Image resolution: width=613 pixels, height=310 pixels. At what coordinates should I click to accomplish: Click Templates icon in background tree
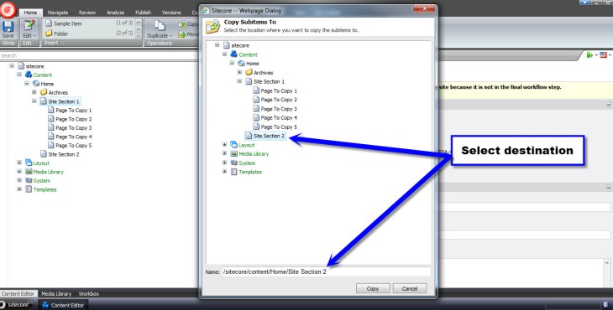(29, 189)
